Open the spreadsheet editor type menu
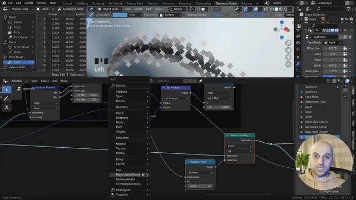The image size is (356, 200). coord(5,9)
